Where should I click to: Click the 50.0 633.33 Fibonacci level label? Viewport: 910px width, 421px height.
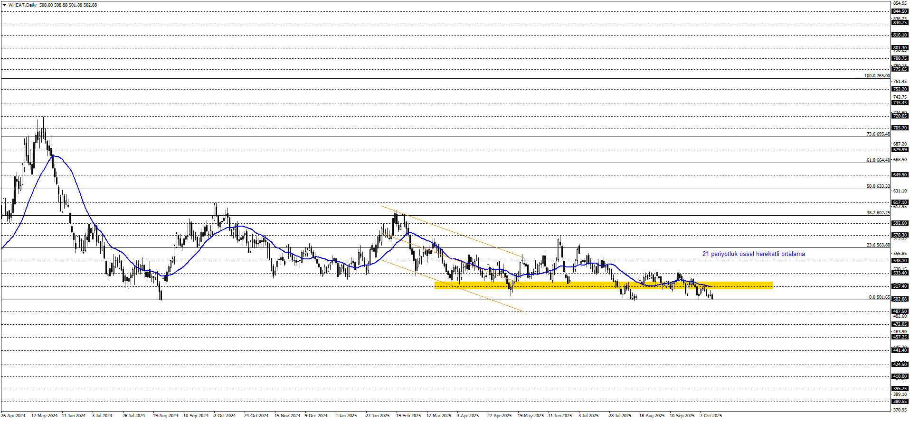[878, 186]
